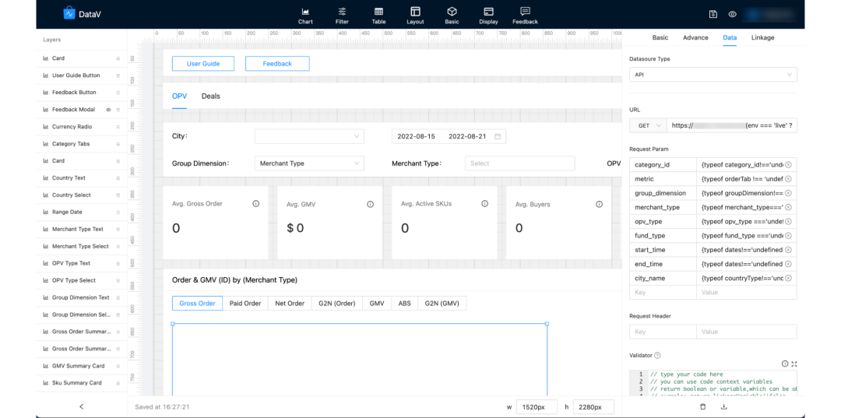
Task: Open the Layout components menu
Action: pyautogui.click(x=415, y=16)
